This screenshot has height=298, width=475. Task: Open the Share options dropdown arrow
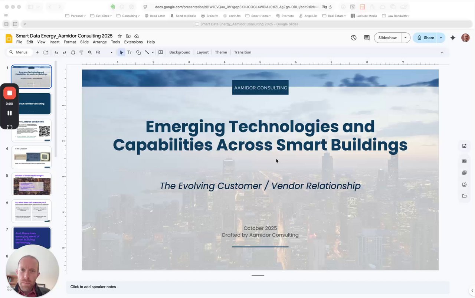click(x=441, y=38)
